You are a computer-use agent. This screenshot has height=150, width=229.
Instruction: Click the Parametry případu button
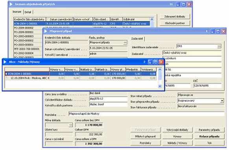click(209, 130)
